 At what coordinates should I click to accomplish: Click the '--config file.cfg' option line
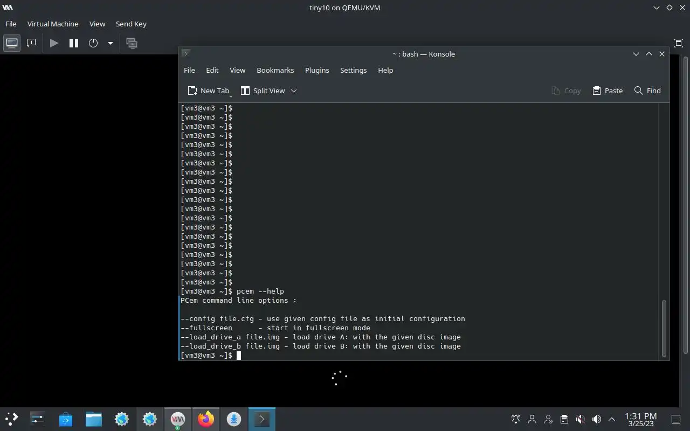323,318
